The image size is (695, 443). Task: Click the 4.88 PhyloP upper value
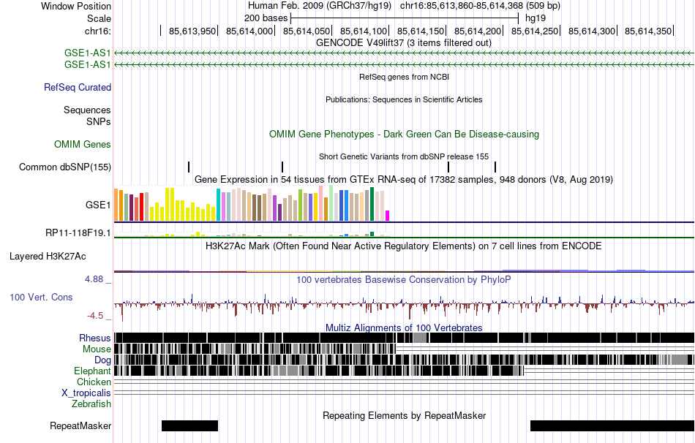94,279
